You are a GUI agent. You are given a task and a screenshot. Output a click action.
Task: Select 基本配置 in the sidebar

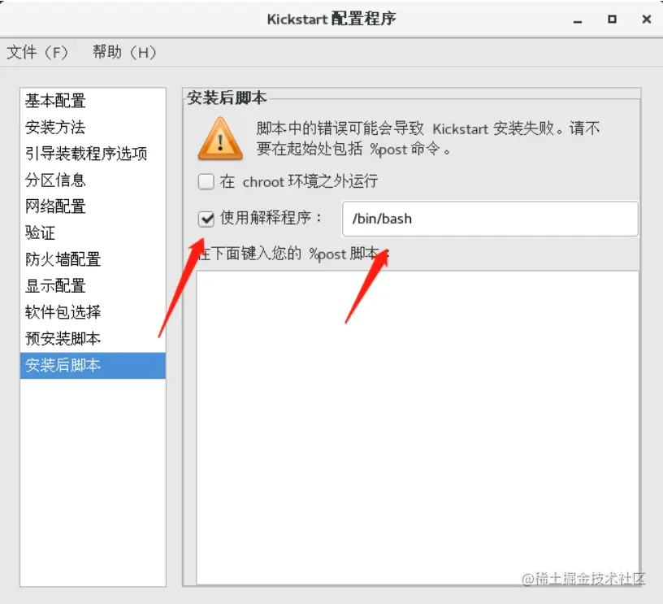pos(93,101)
